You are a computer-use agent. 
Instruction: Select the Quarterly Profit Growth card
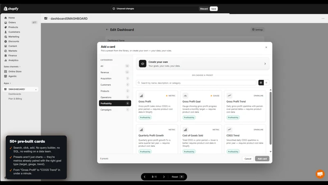[x=157, y=139]
